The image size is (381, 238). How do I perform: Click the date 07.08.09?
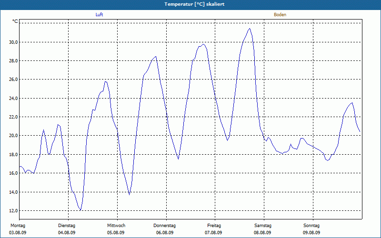tap(213, 233)
